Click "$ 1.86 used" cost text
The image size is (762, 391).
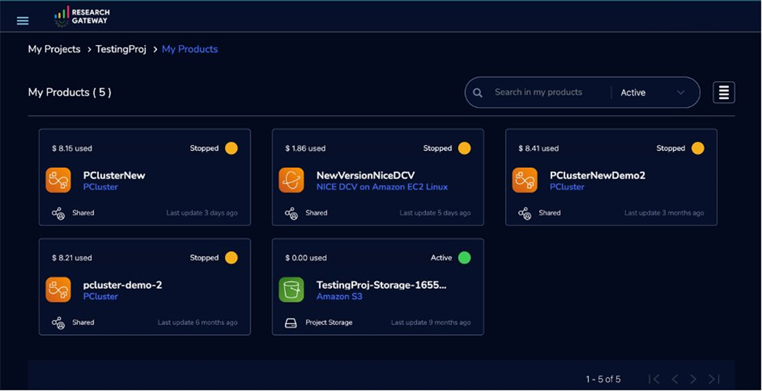click(306, 148)
